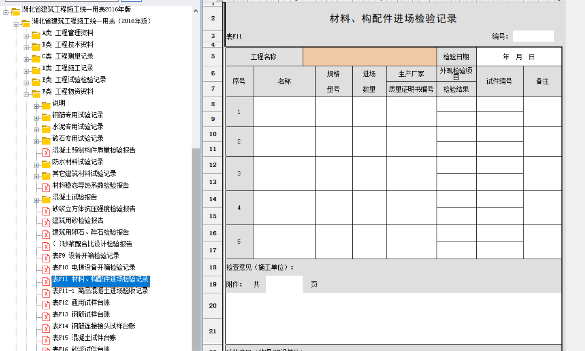585x351 pixels.
Task: Click the 备注 cell for 序号 3
Action: [542, 174]
